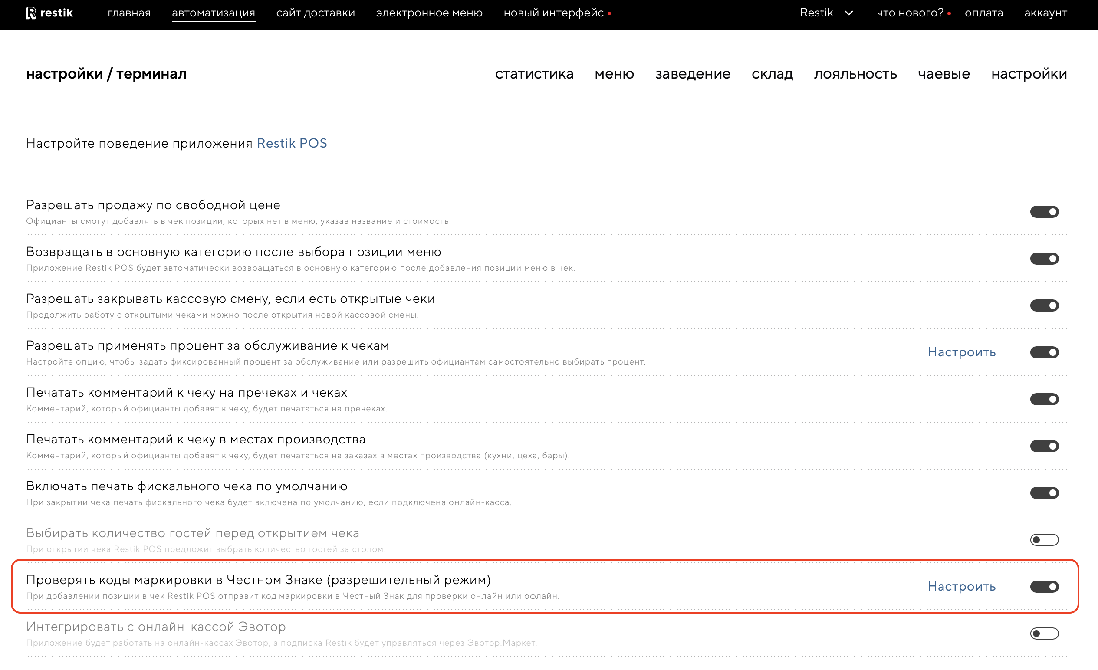Screen dimensions: 1098x670
Task: Open the аккаунт menu item
Action: coord(1045,13)
